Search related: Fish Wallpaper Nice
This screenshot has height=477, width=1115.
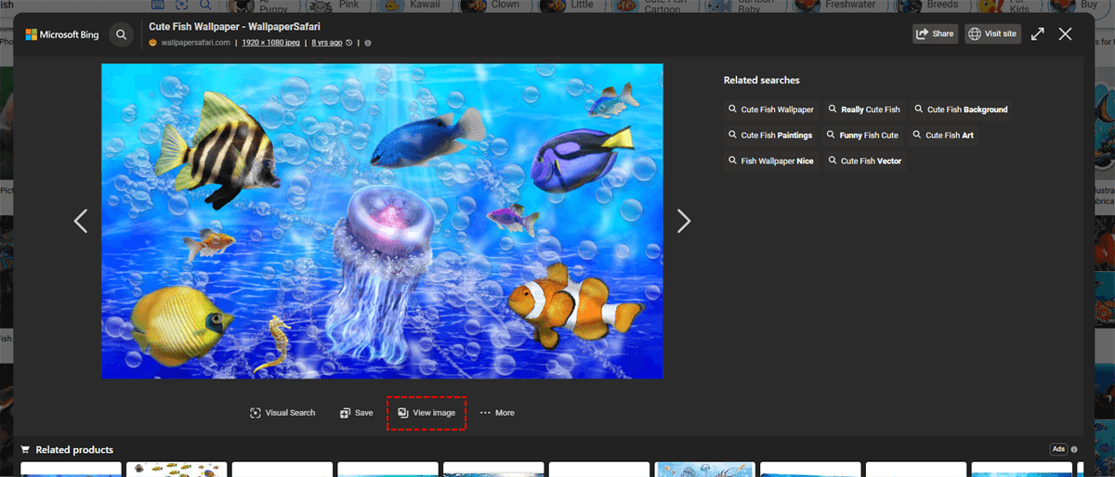tap(771, 161)
